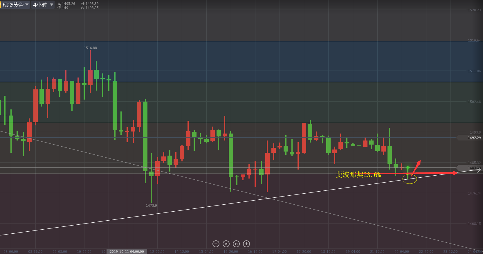The height and width of the screenshot is (254, 483).
Task: Click the 22-04:00 time axis label
Action: point(401,252)
